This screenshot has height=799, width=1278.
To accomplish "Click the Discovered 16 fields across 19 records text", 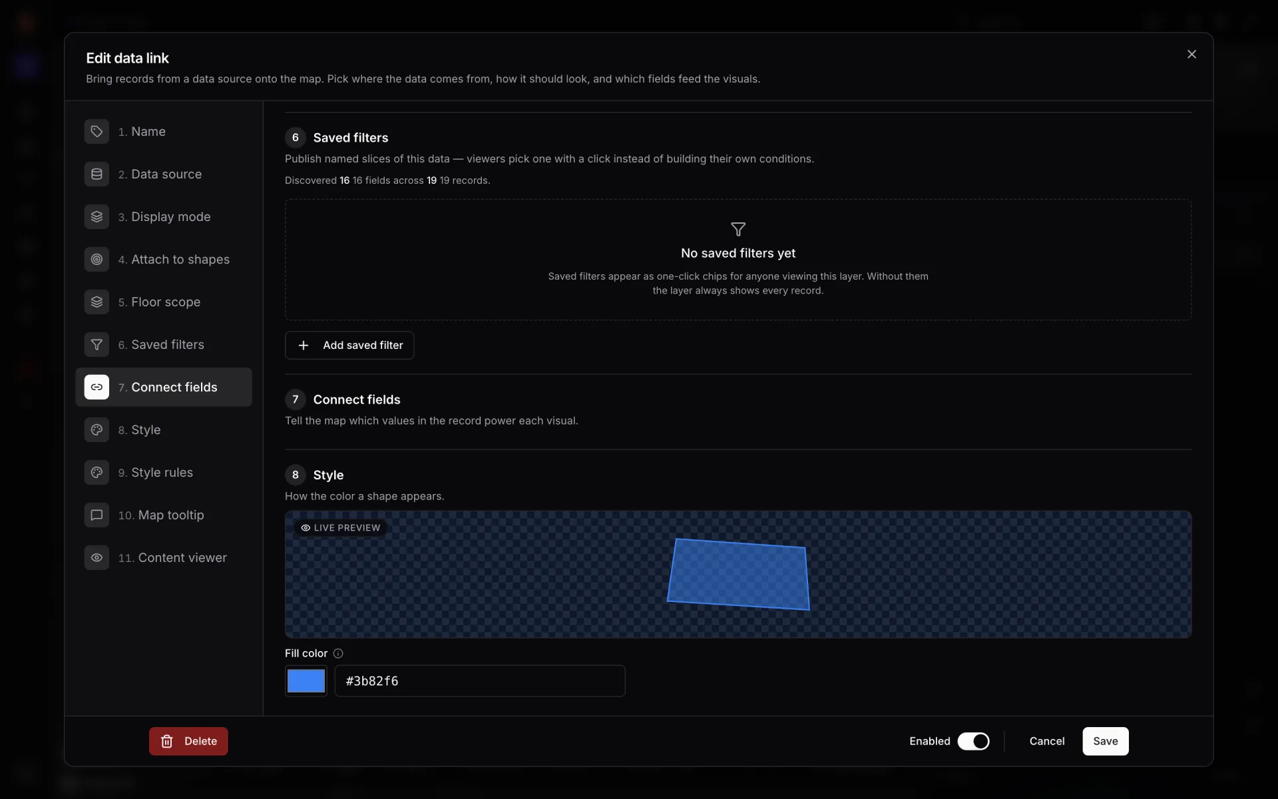I will pyautogui.click(x=387, y=180).
